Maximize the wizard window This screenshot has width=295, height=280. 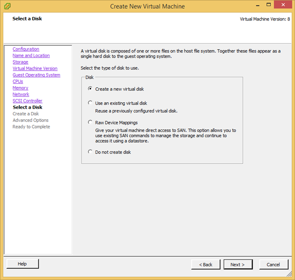coord(269,5)
